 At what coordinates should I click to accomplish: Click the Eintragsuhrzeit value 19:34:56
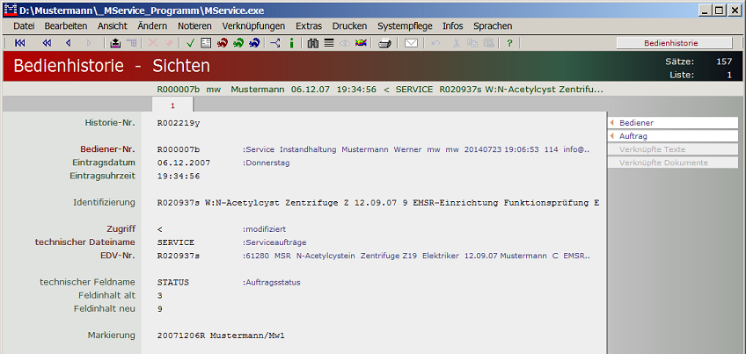point(179,177)
